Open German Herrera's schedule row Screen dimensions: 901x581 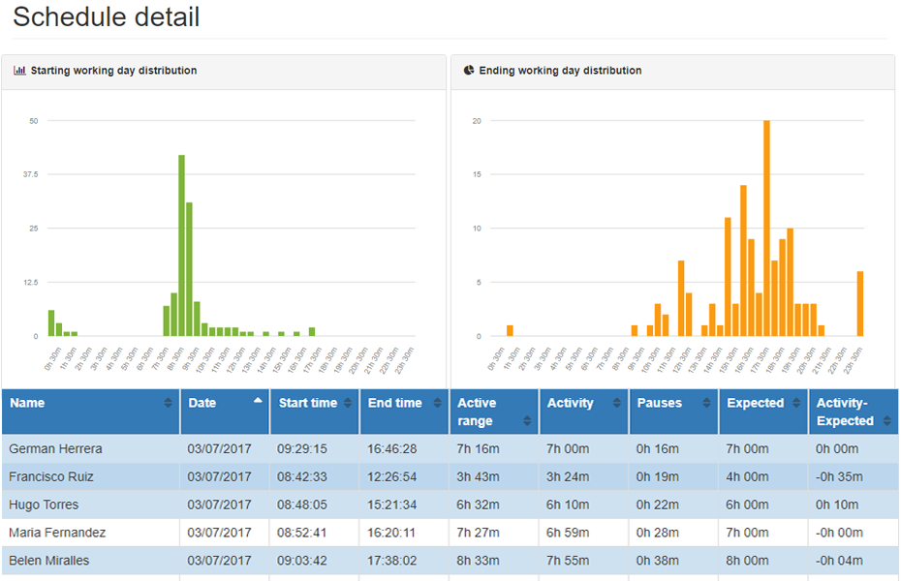(55, 449)
